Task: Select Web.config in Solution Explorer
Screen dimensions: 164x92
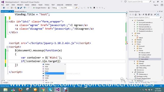Action: [142, 68]
